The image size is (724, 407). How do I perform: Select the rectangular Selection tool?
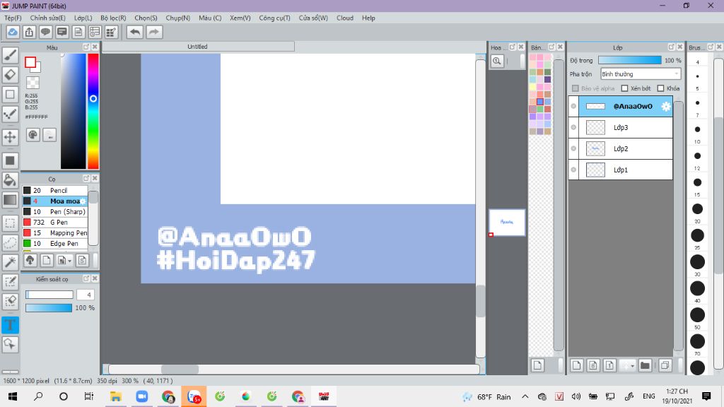(10, 223)
